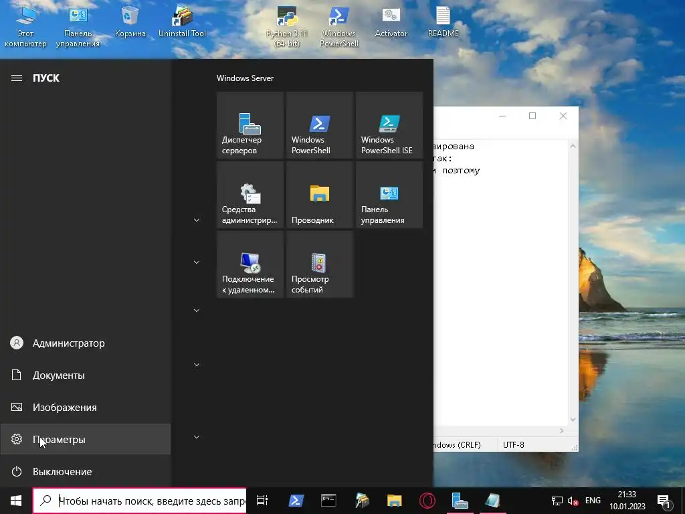Select the README desktop file
Image resolution: width=685 pixels, height=514 pixels.
point(443,22)
